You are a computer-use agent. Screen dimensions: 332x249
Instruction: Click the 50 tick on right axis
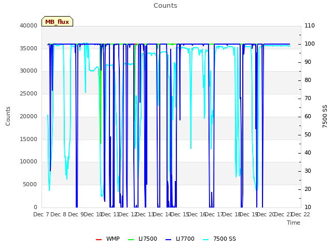[308, 135]
